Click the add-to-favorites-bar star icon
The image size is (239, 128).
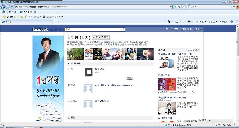[22, 17]
